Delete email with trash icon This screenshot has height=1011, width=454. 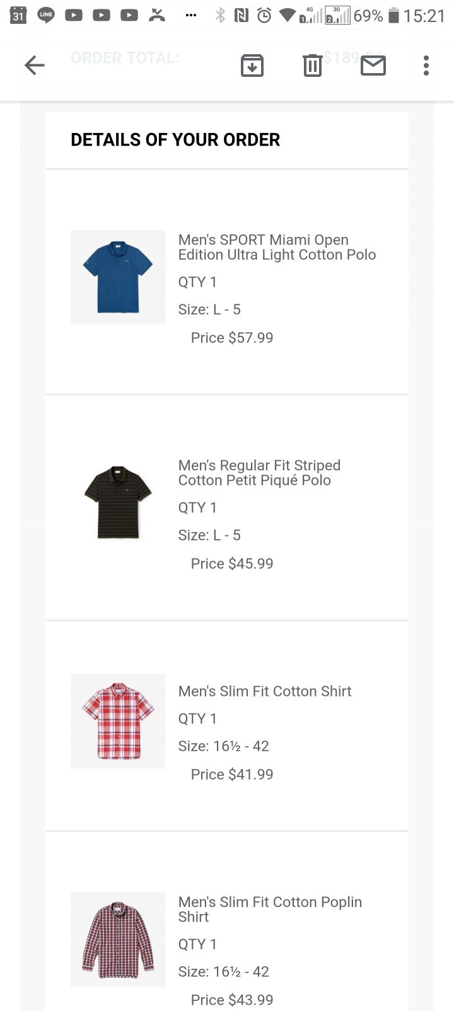click(312, 66)
